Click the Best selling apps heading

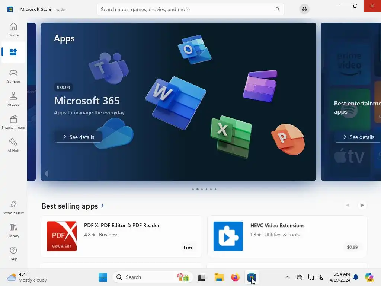click(x=70, y=206)
